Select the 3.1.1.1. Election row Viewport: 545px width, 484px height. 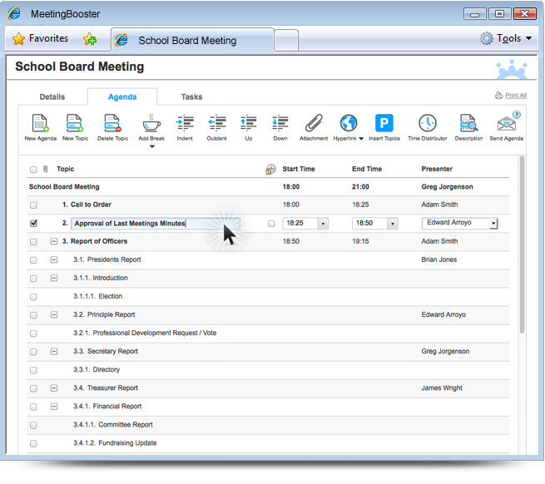point(268,296)
